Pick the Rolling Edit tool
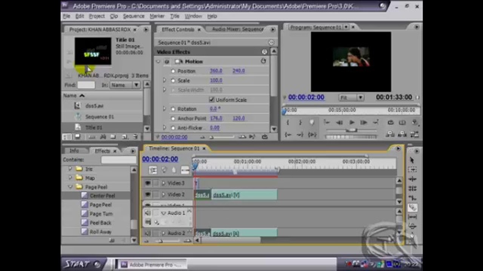483x271 pixels. coord(412,189)
